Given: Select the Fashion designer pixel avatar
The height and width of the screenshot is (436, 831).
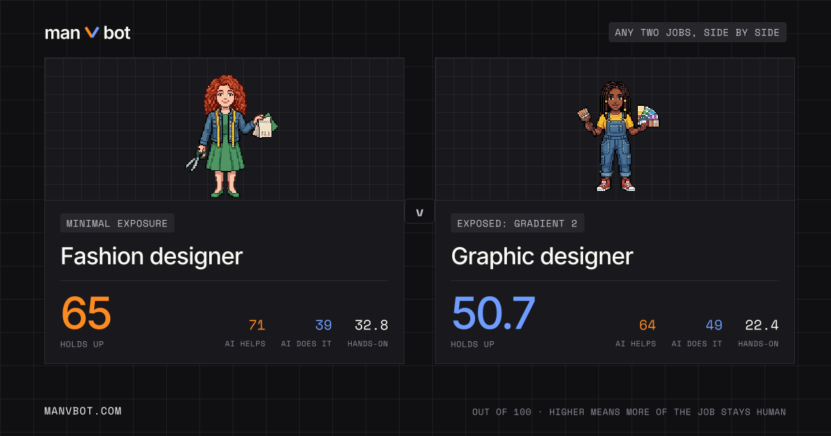Looking at the screenshot, I should pos(231,136).
